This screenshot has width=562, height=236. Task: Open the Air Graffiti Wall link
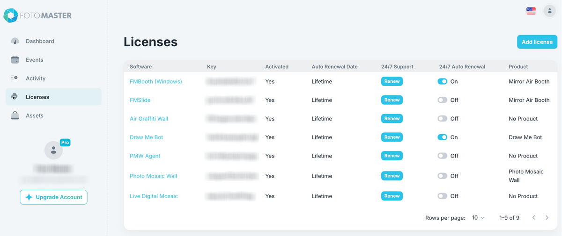pyautogui.click(x=149, y=119)
